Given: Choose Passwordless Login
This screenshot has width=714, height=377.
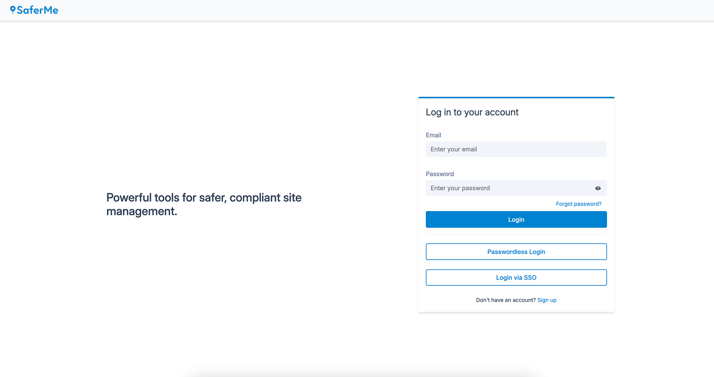Looking at the screenshot, I should (516, 252).
